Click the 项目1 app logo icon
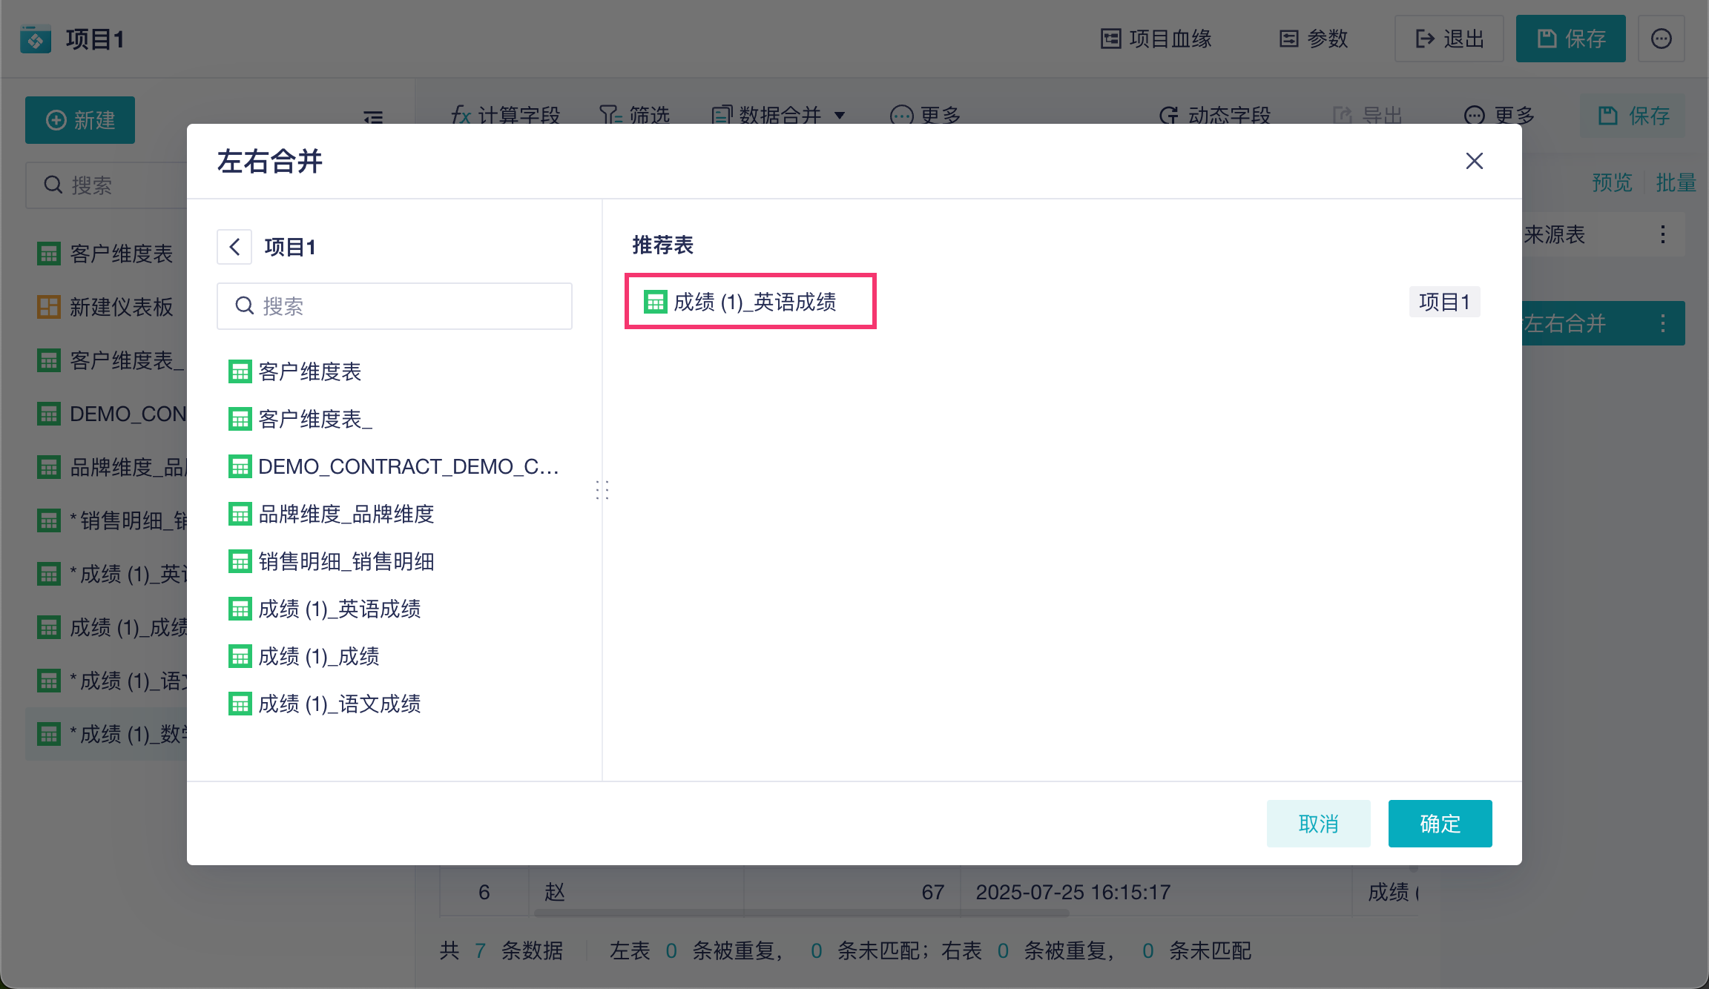Screen dimensions: 1709x989 [36, 39]
